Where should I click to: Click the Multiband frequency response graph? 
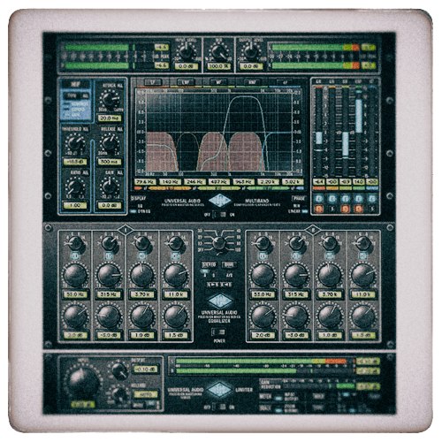pyautogui.click(x=219, y=131)
